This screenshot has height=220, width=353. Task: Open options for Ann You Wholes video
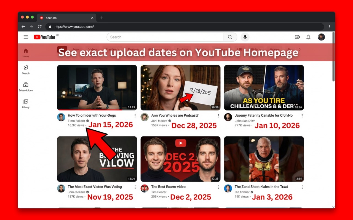pyautogui.click(x=219, y=116)
